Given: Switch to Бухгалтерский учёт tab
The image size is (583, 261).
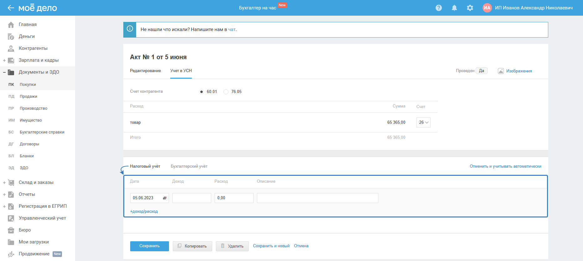Looking at the screenshot, I should click(189, 166).
